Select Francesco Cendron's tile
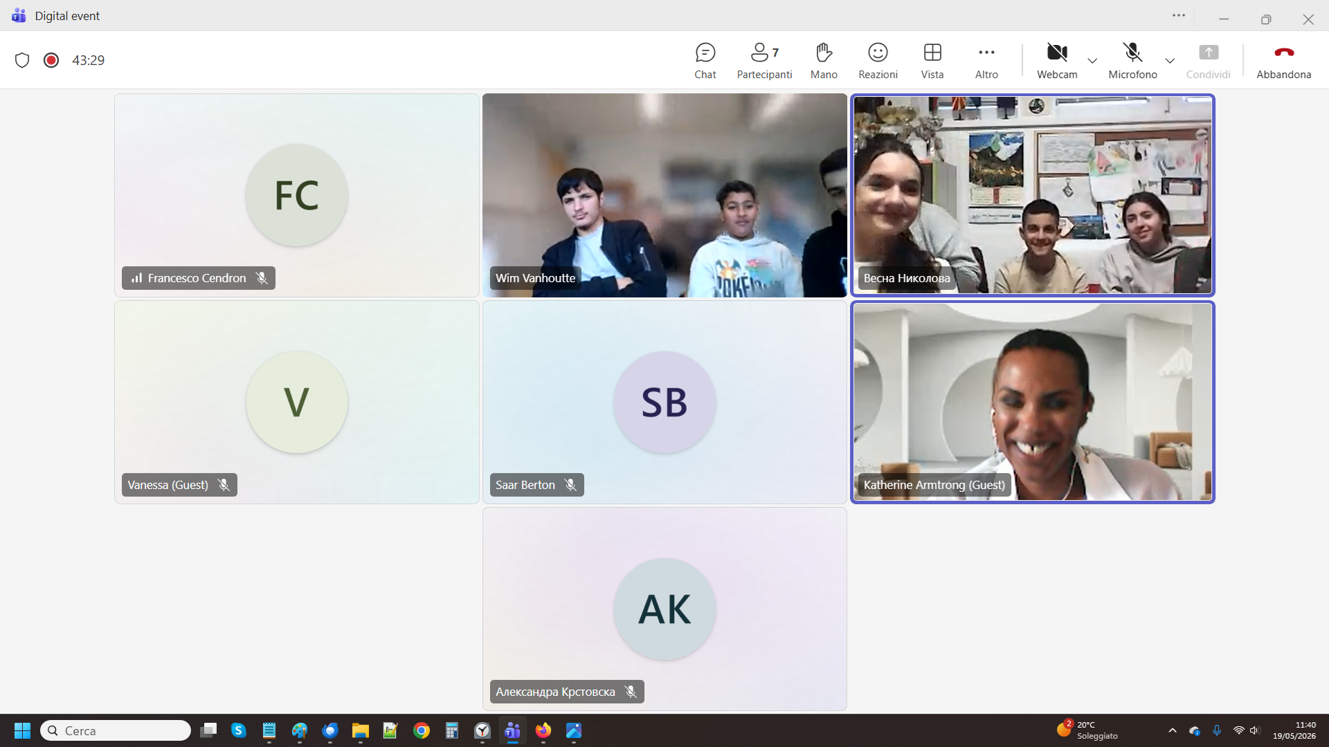The image size is (1329, 747). 297,195
